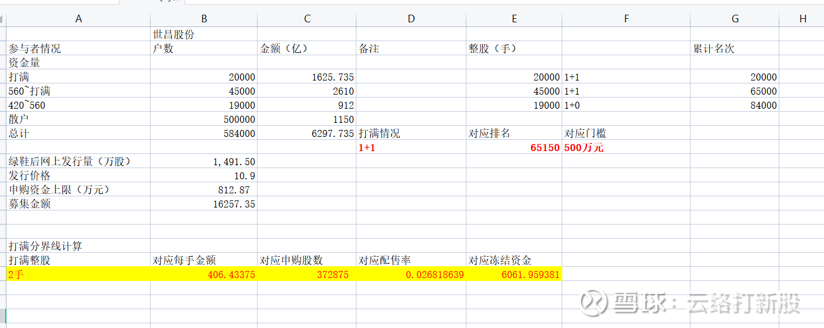This screenshot has height=328, width=824.
Task: Click the 对应每手金额 header cell
Action: 204,260
